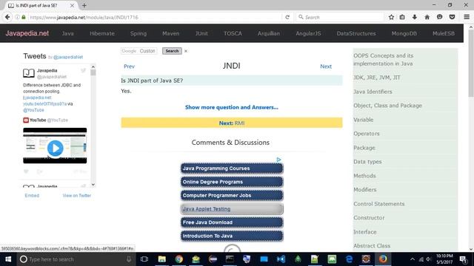Open the @javapediaNet Twitter handle link
The width and height of the screenshot is (474, 266).
point(68,57)
